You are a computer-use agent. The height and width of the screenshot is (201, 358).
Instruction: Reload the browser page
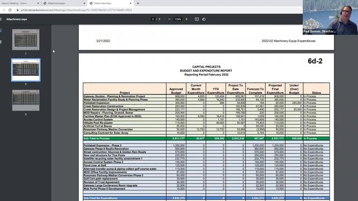click(x=10, y=10)
